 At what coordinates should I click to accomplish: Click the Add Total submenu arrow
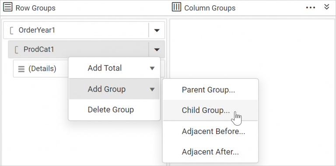click(152, 68)
